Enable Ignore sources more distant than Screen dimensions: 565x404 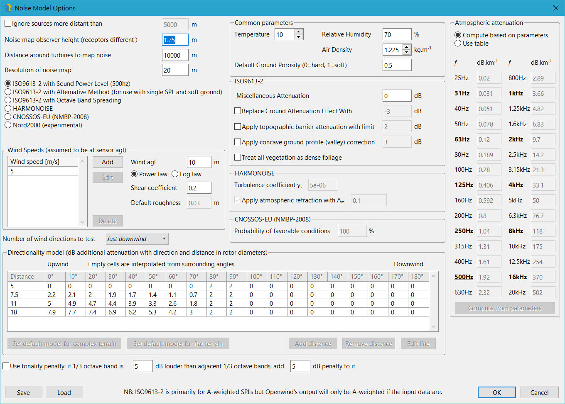[8, 24]
